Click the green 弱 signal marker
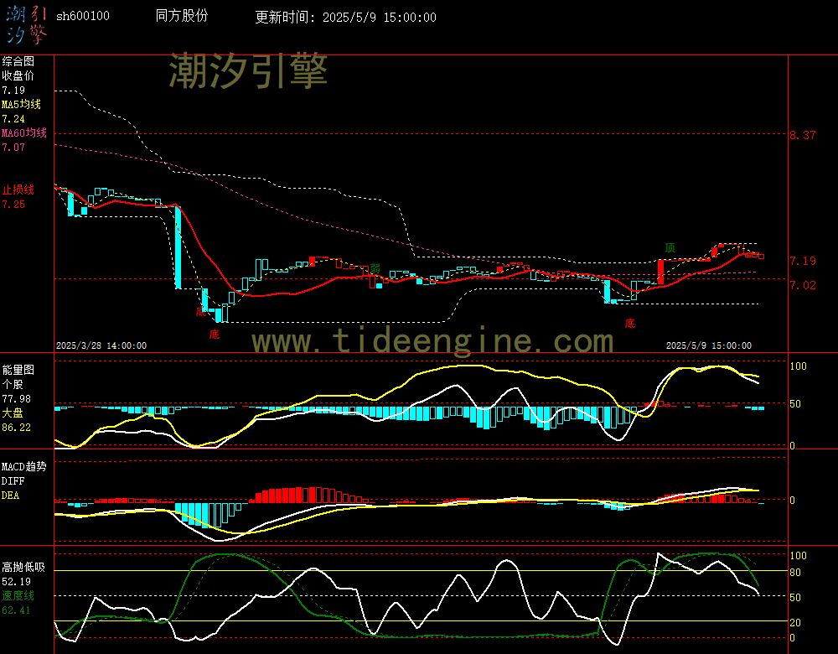 click(x=375, y=268)
